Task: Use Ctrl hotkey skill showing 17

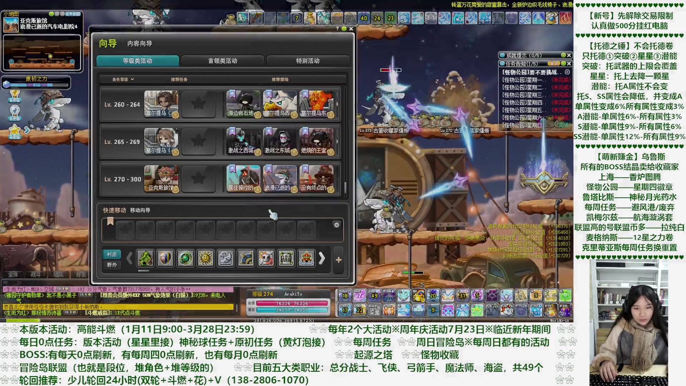Action: pos(345,310)
